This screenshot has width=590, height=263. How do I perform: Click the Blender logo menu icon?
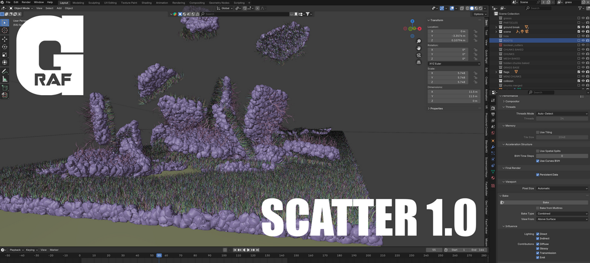[x=2, y=2]
